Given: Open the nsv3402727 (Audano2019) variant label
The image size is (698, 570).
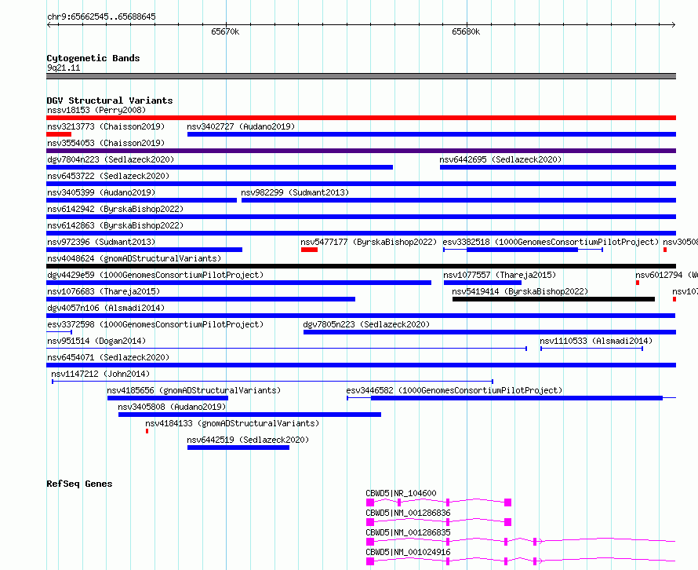Looking at the screenshot, I should click(x=241, y=126).
